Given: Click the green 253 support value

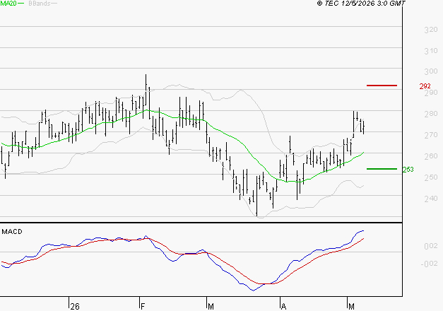Looking at the screenshot, I should pos(408,170).
